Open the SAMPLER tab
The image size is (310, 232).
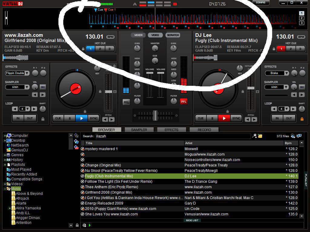[x=139, y=130]
